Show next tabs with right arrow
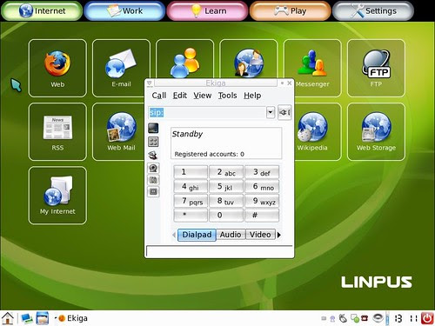The height and width of the screenshot is (326, 435). 279,235
